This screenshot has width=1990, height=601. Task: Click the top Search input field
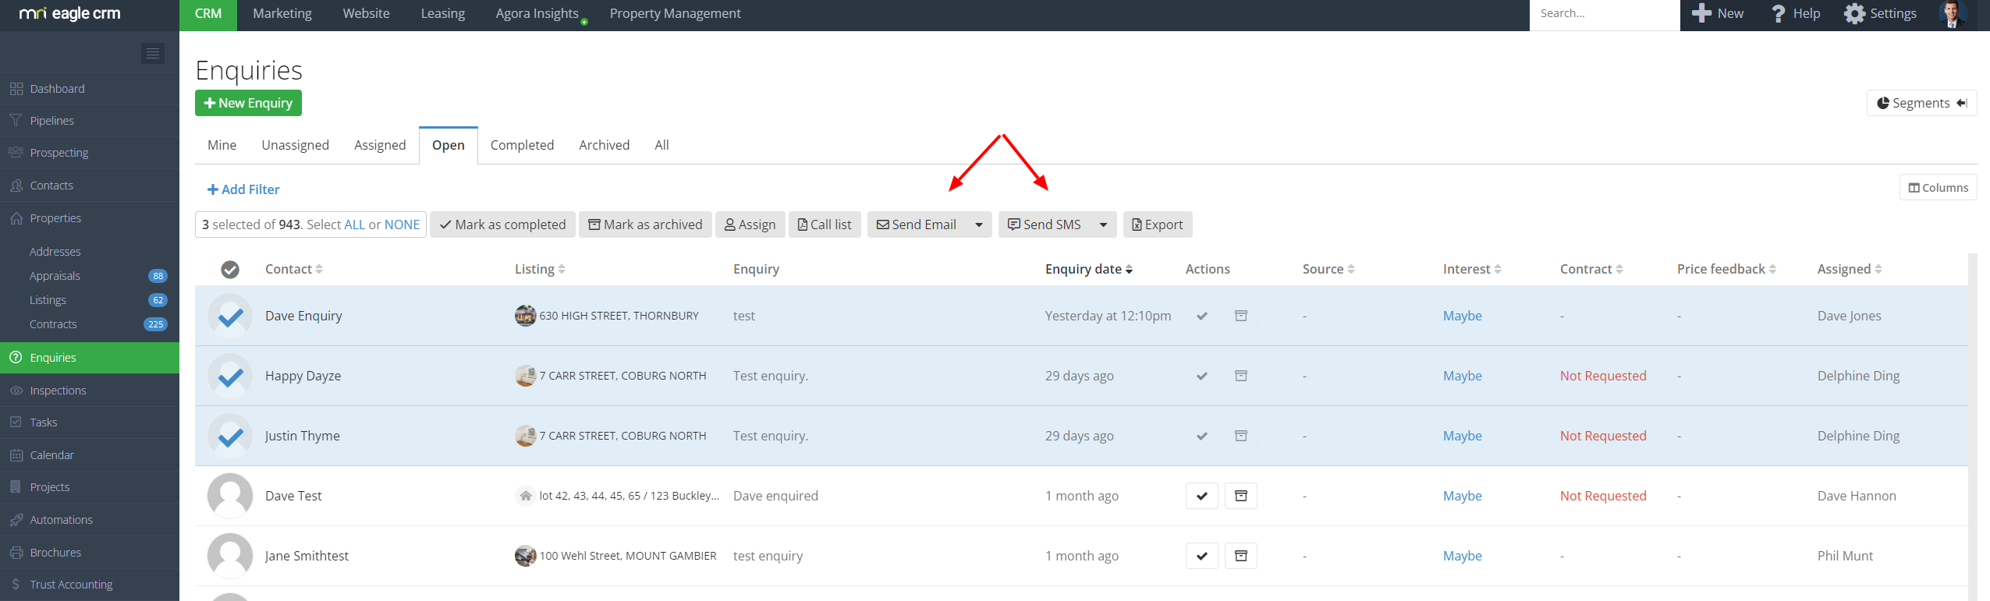click(x=1603, y=14)
